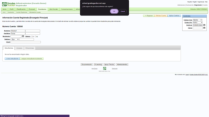The width and height of the screenshot is (209, 117).
Task: Click the Documentación footer button
Action: [x=87, y=64]
